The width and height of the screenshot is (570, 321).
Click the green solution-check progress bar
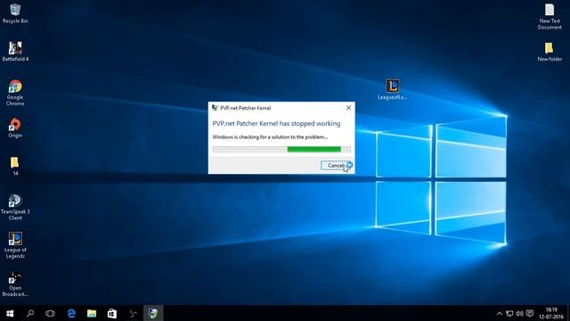click(281, 149)
